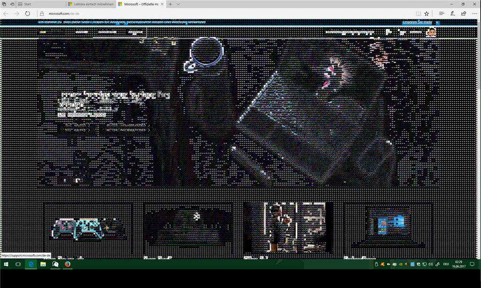This screenshot has height=288, width=481.
Task: Click the Jetzt kaufen hero button
Action: [x=77, y=127]
